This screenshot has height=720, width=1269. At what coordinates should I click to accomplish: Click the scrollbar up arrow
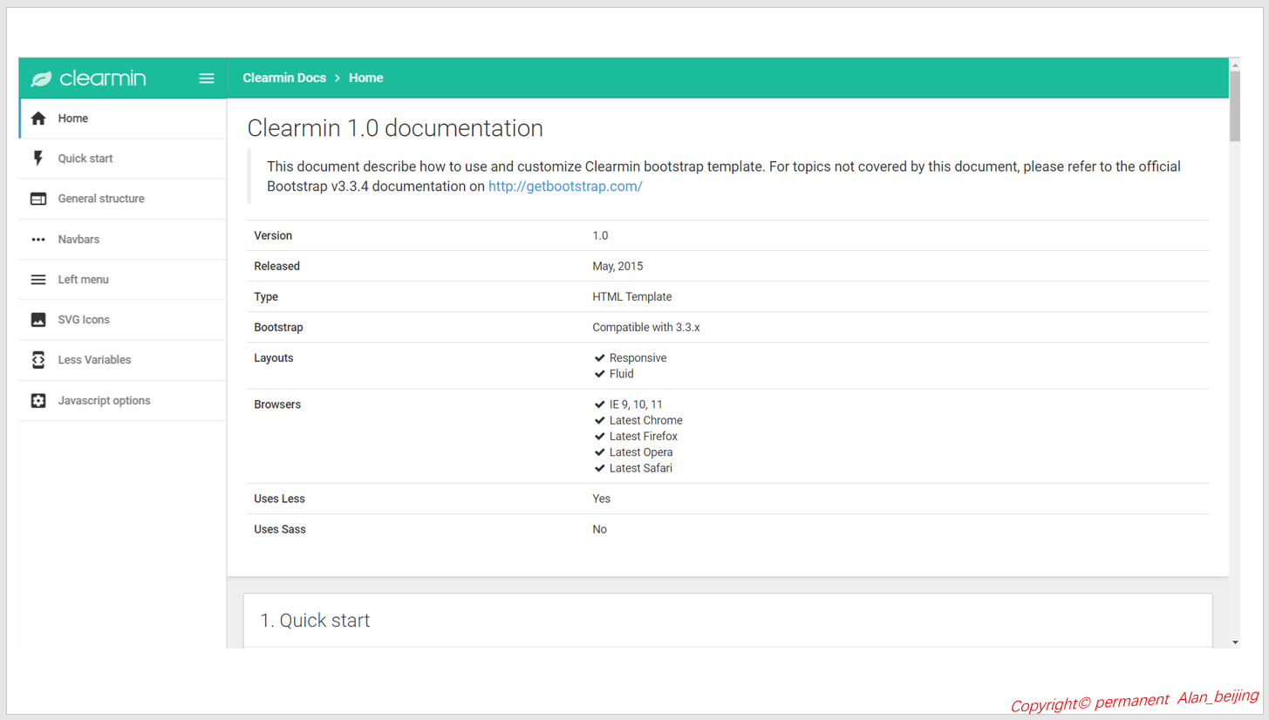coord(1235,65)
